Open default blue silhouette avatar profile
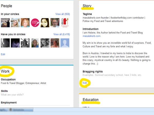Screen dimensions: 154x115 tap(65, 43)
